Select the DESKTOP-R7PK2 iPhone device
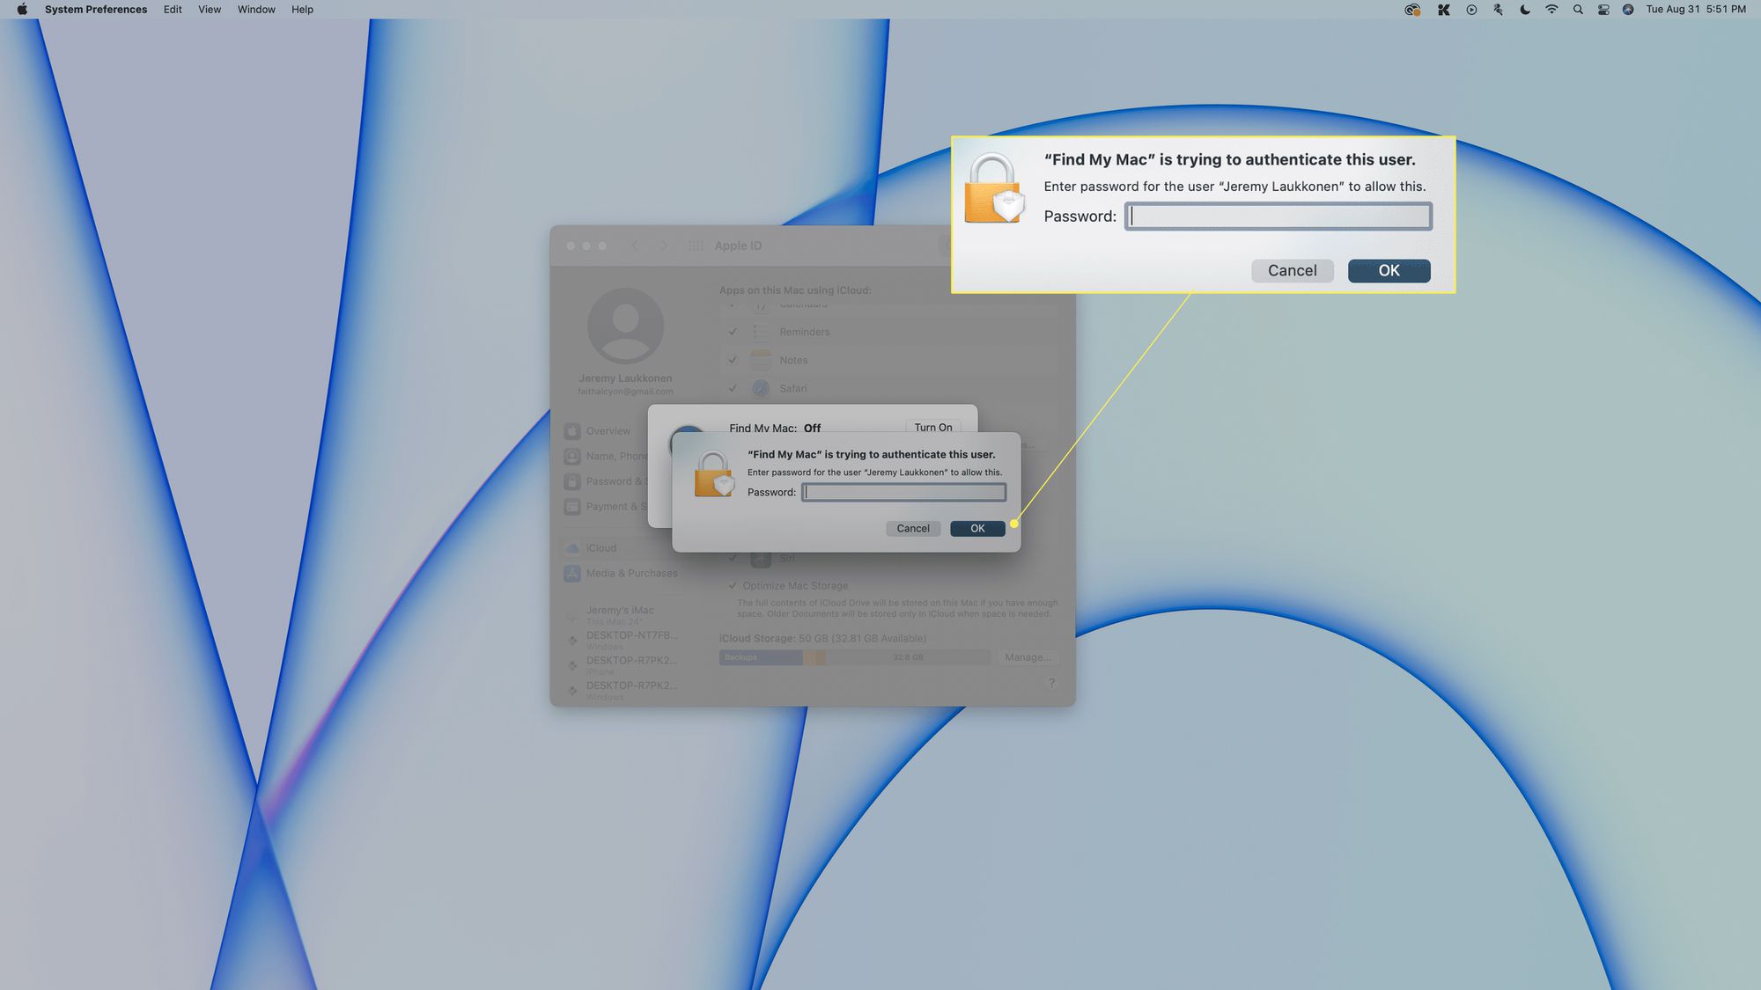The width and height of the screenshot is (1761, 990). [x=623, y=664]
